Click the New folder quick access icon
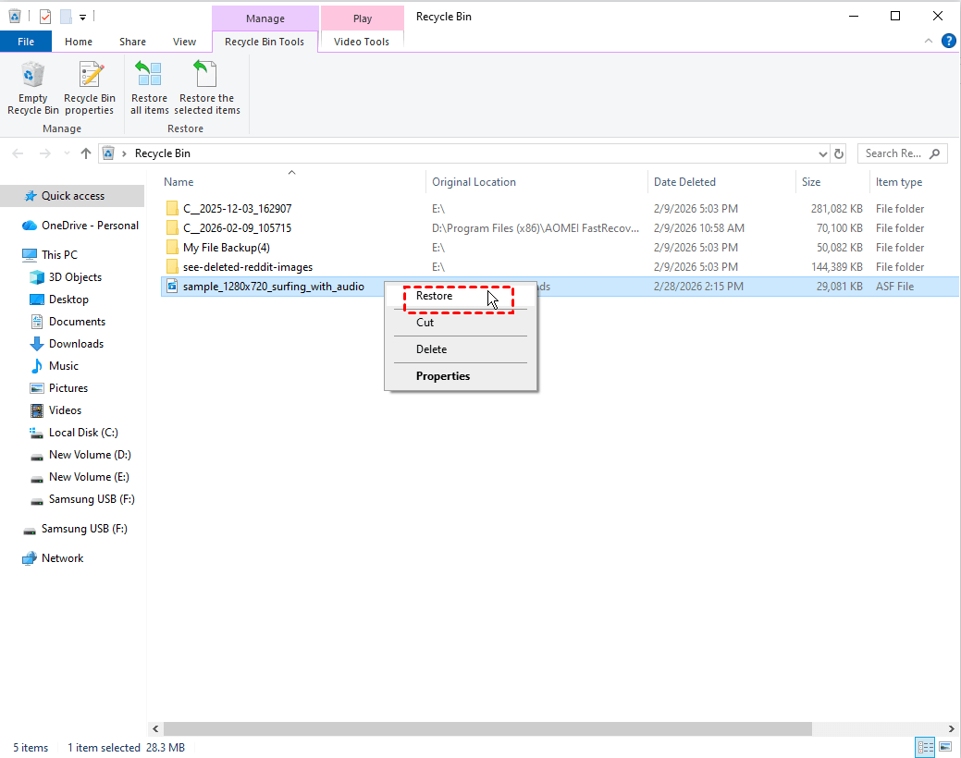The height and width of the screenshot is (758, 961). coord(66,17)
